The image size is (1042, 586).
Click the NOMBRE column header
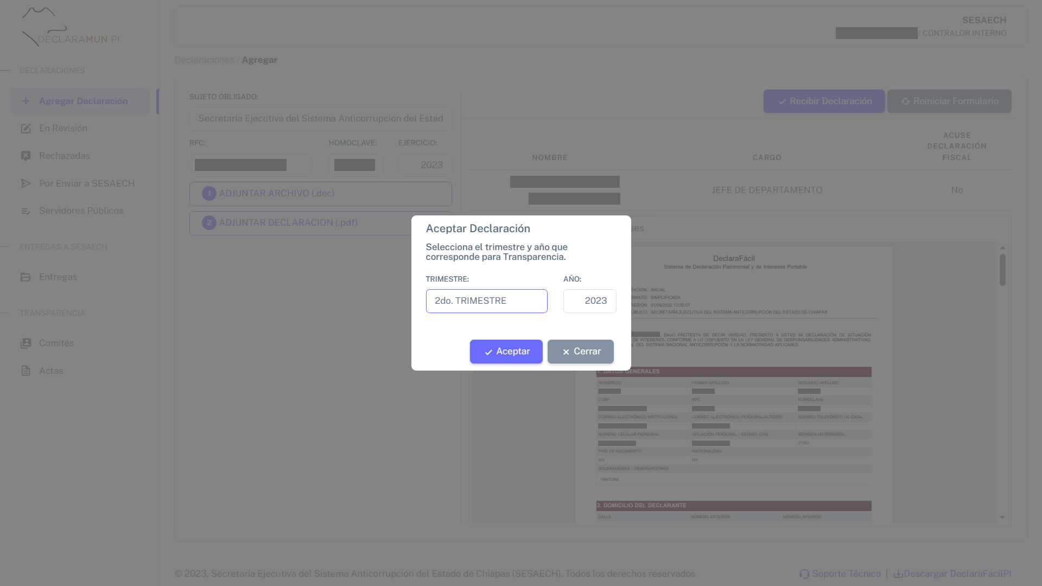(x=550, y=158)
